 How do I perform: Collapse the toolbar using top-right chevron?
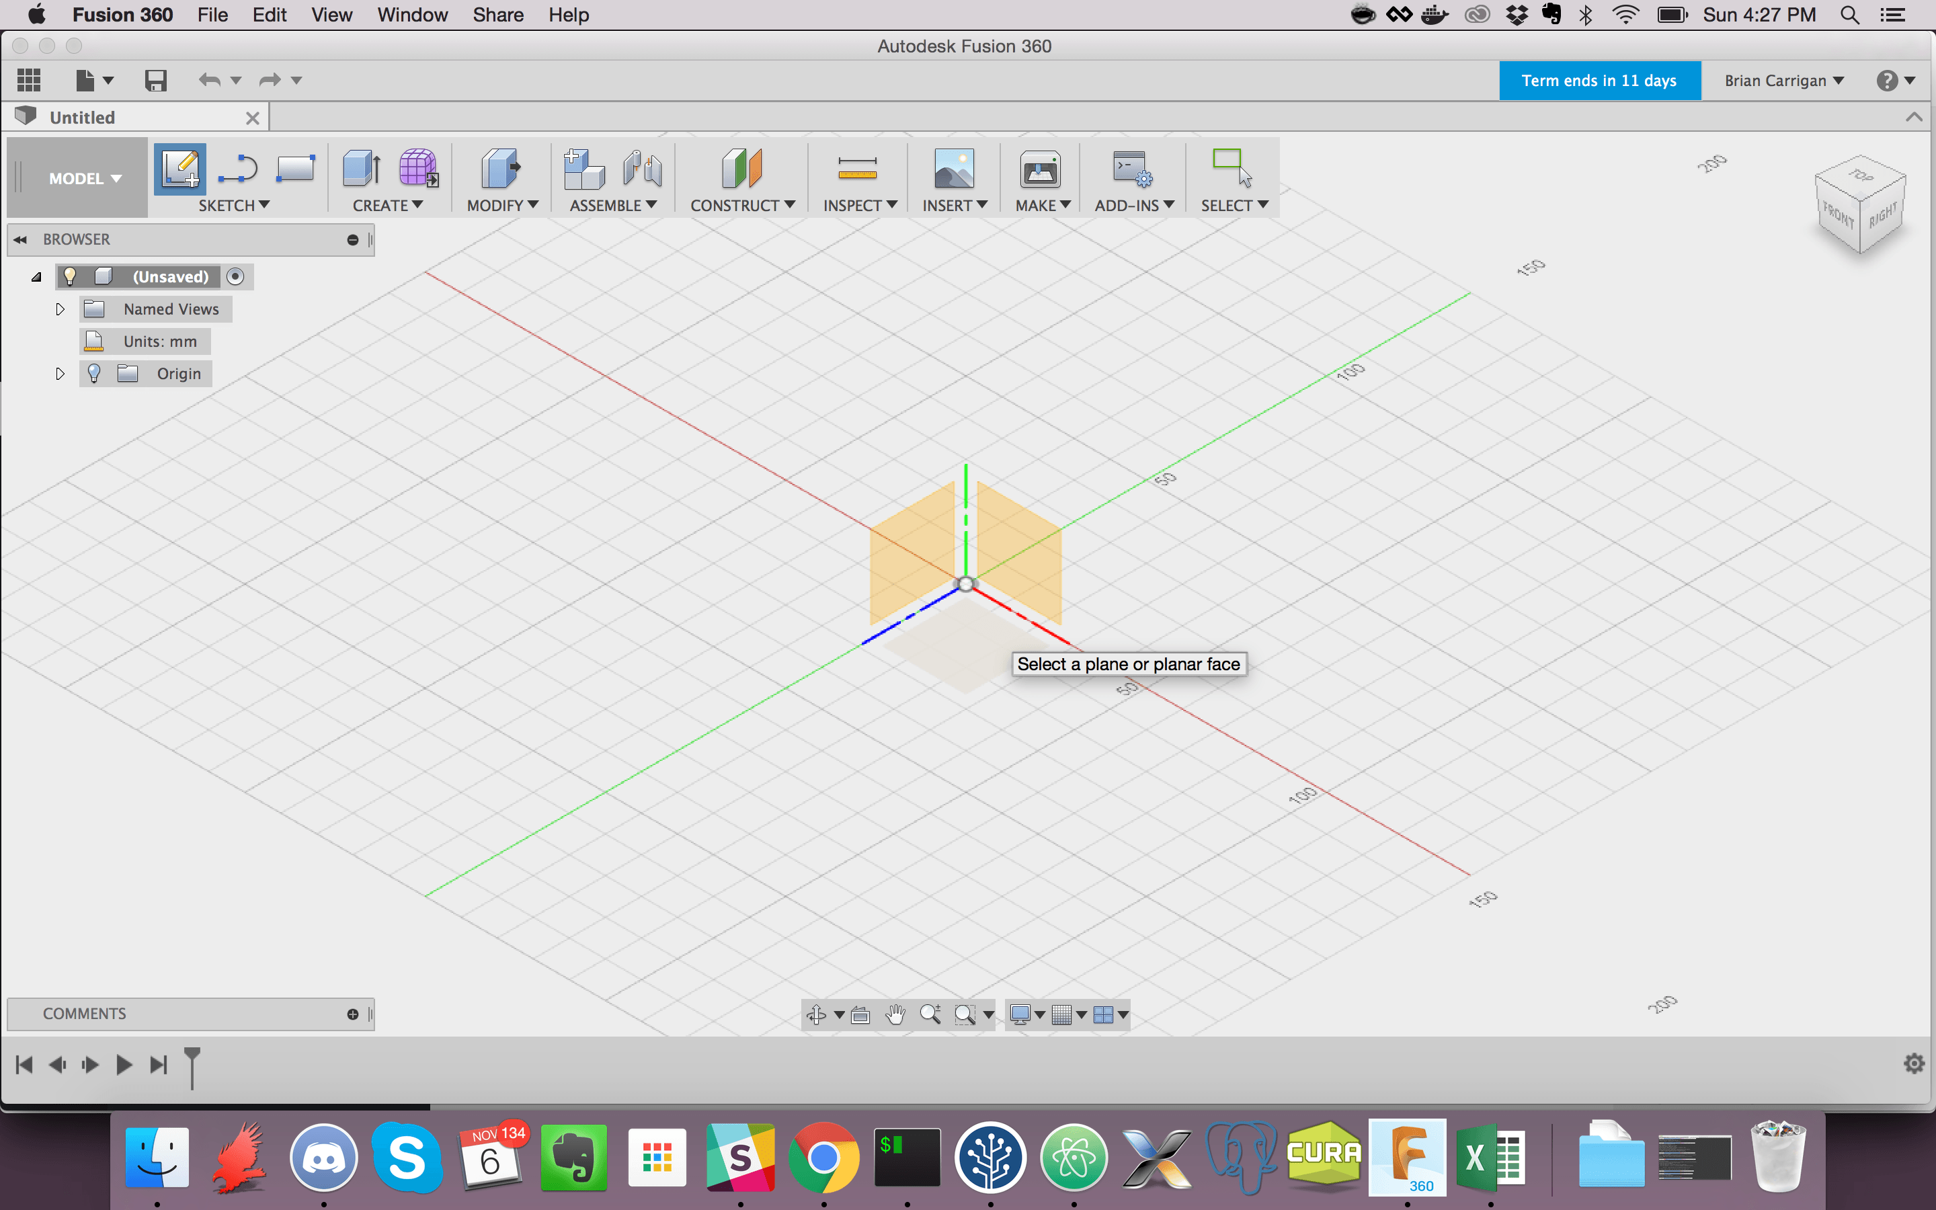1914,117
